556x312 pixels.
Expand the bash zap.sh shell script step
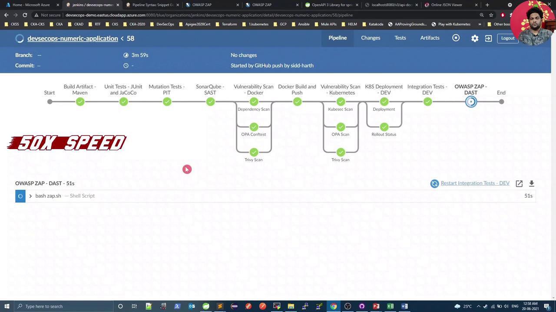[30, 196]
